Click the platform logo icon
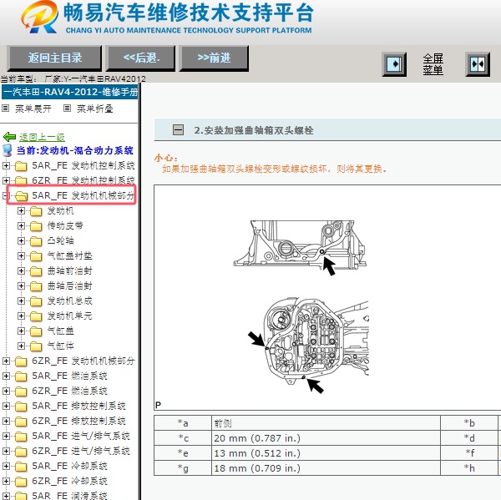Screen dimensions: 501x500 [40, 18]
